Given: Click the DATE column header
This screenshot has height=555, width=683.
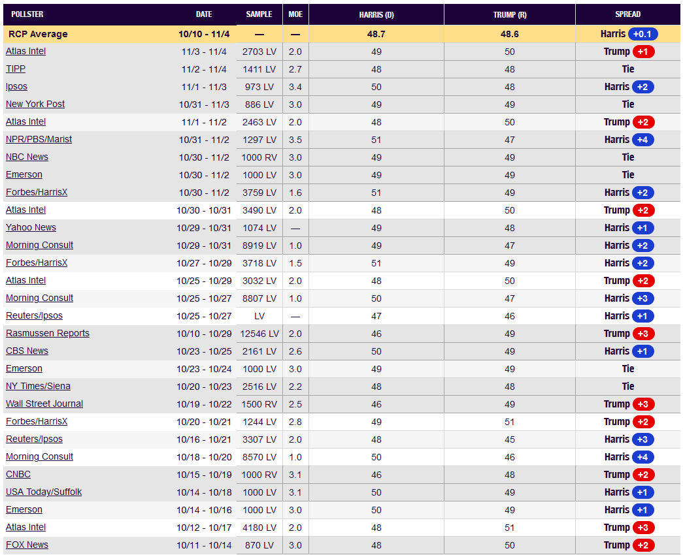Looking at the screenshot, I should pos(204,14).
